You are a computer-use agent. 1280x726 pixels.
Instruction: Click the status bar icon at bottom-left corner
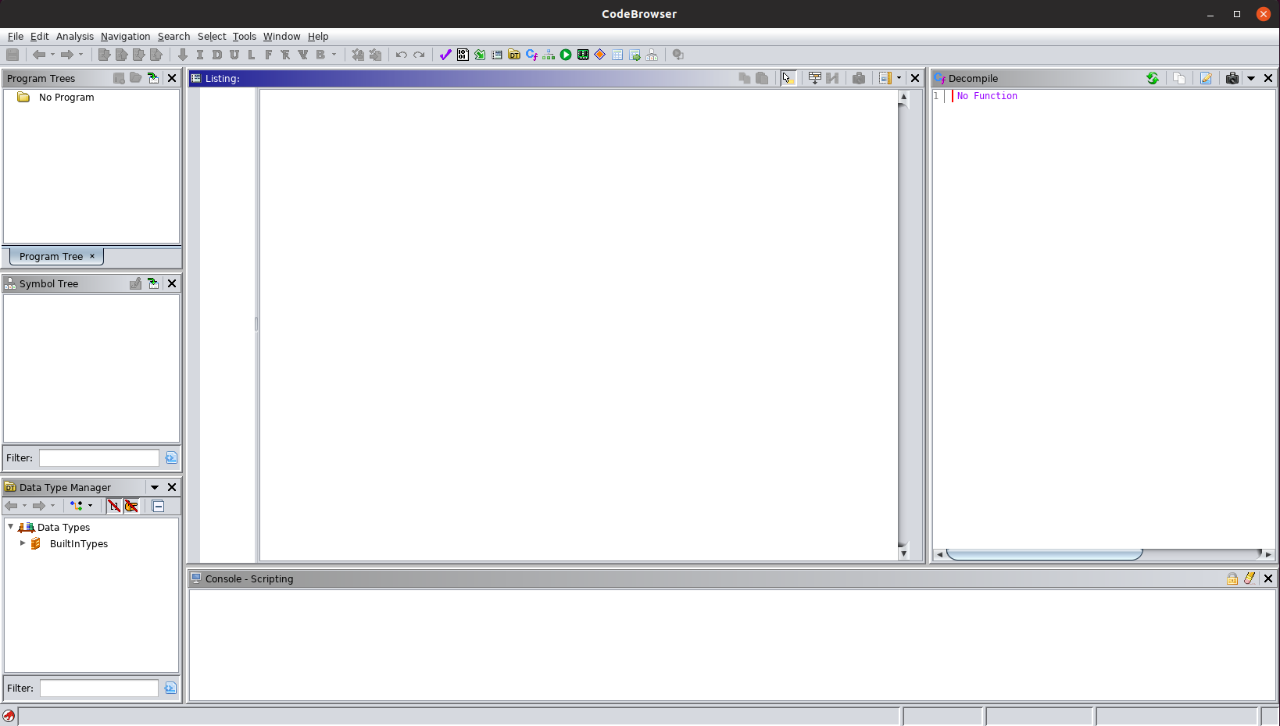tap(9, 716)
